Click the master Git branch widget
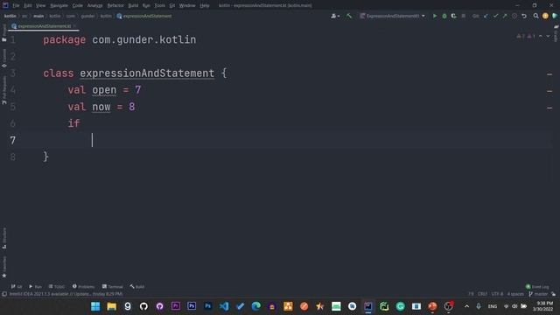Image resolution: width=560 pixels, height=315 pixels. (x=538, y=294)
